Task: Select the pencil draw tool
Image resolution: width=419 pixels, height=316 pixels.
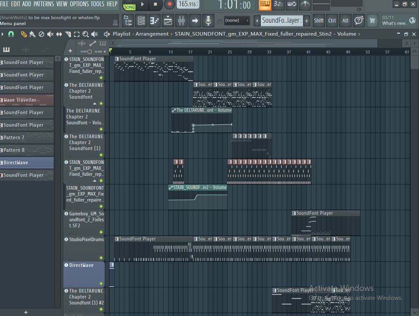Action: tap(24, 34)
